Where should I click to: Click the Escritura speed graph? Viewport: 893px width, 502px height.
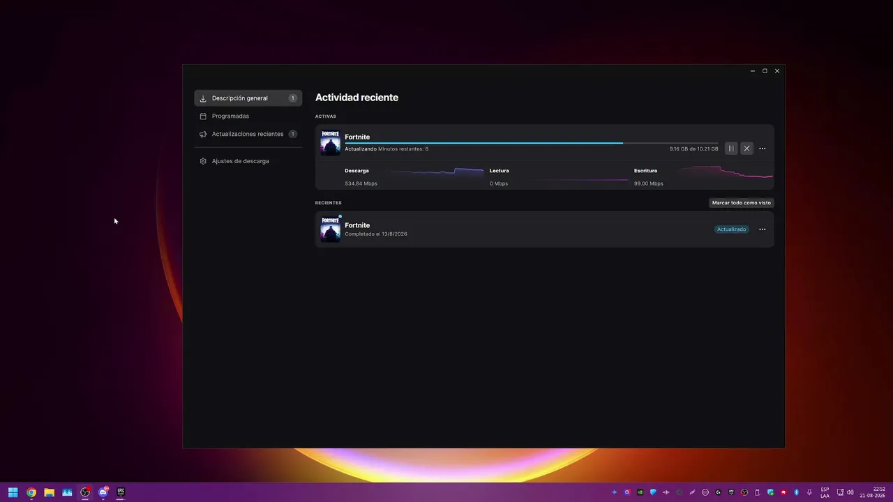coord(724,172)
